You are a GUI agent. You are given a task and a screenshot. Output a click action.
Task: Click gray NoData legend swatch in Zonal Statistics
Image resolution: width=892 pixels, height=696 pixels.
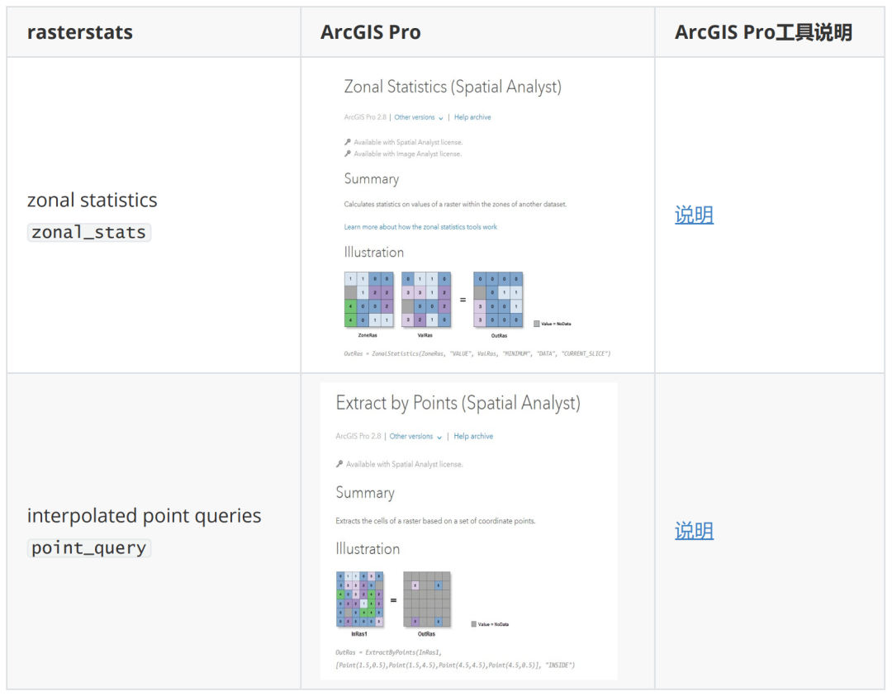click(537, 324)
